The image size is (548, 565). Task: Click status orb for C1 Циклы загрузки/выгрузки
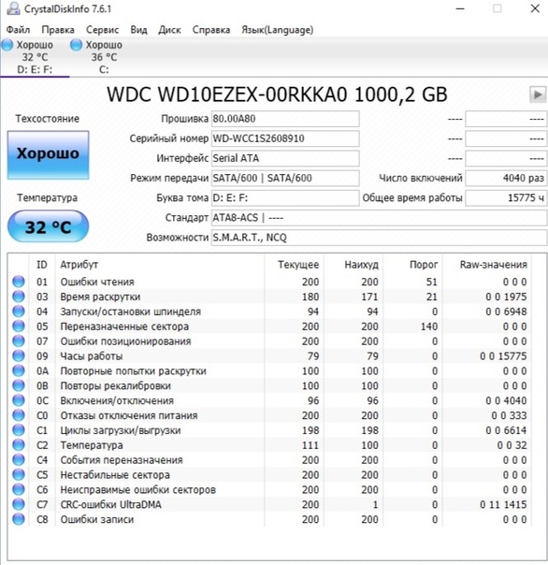tap(19, 430)
